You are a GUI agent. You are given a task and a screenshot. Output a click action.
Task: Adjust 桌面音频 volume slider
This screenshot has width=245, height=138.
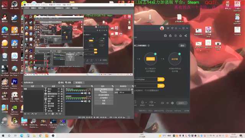click(x=75, y=101)
